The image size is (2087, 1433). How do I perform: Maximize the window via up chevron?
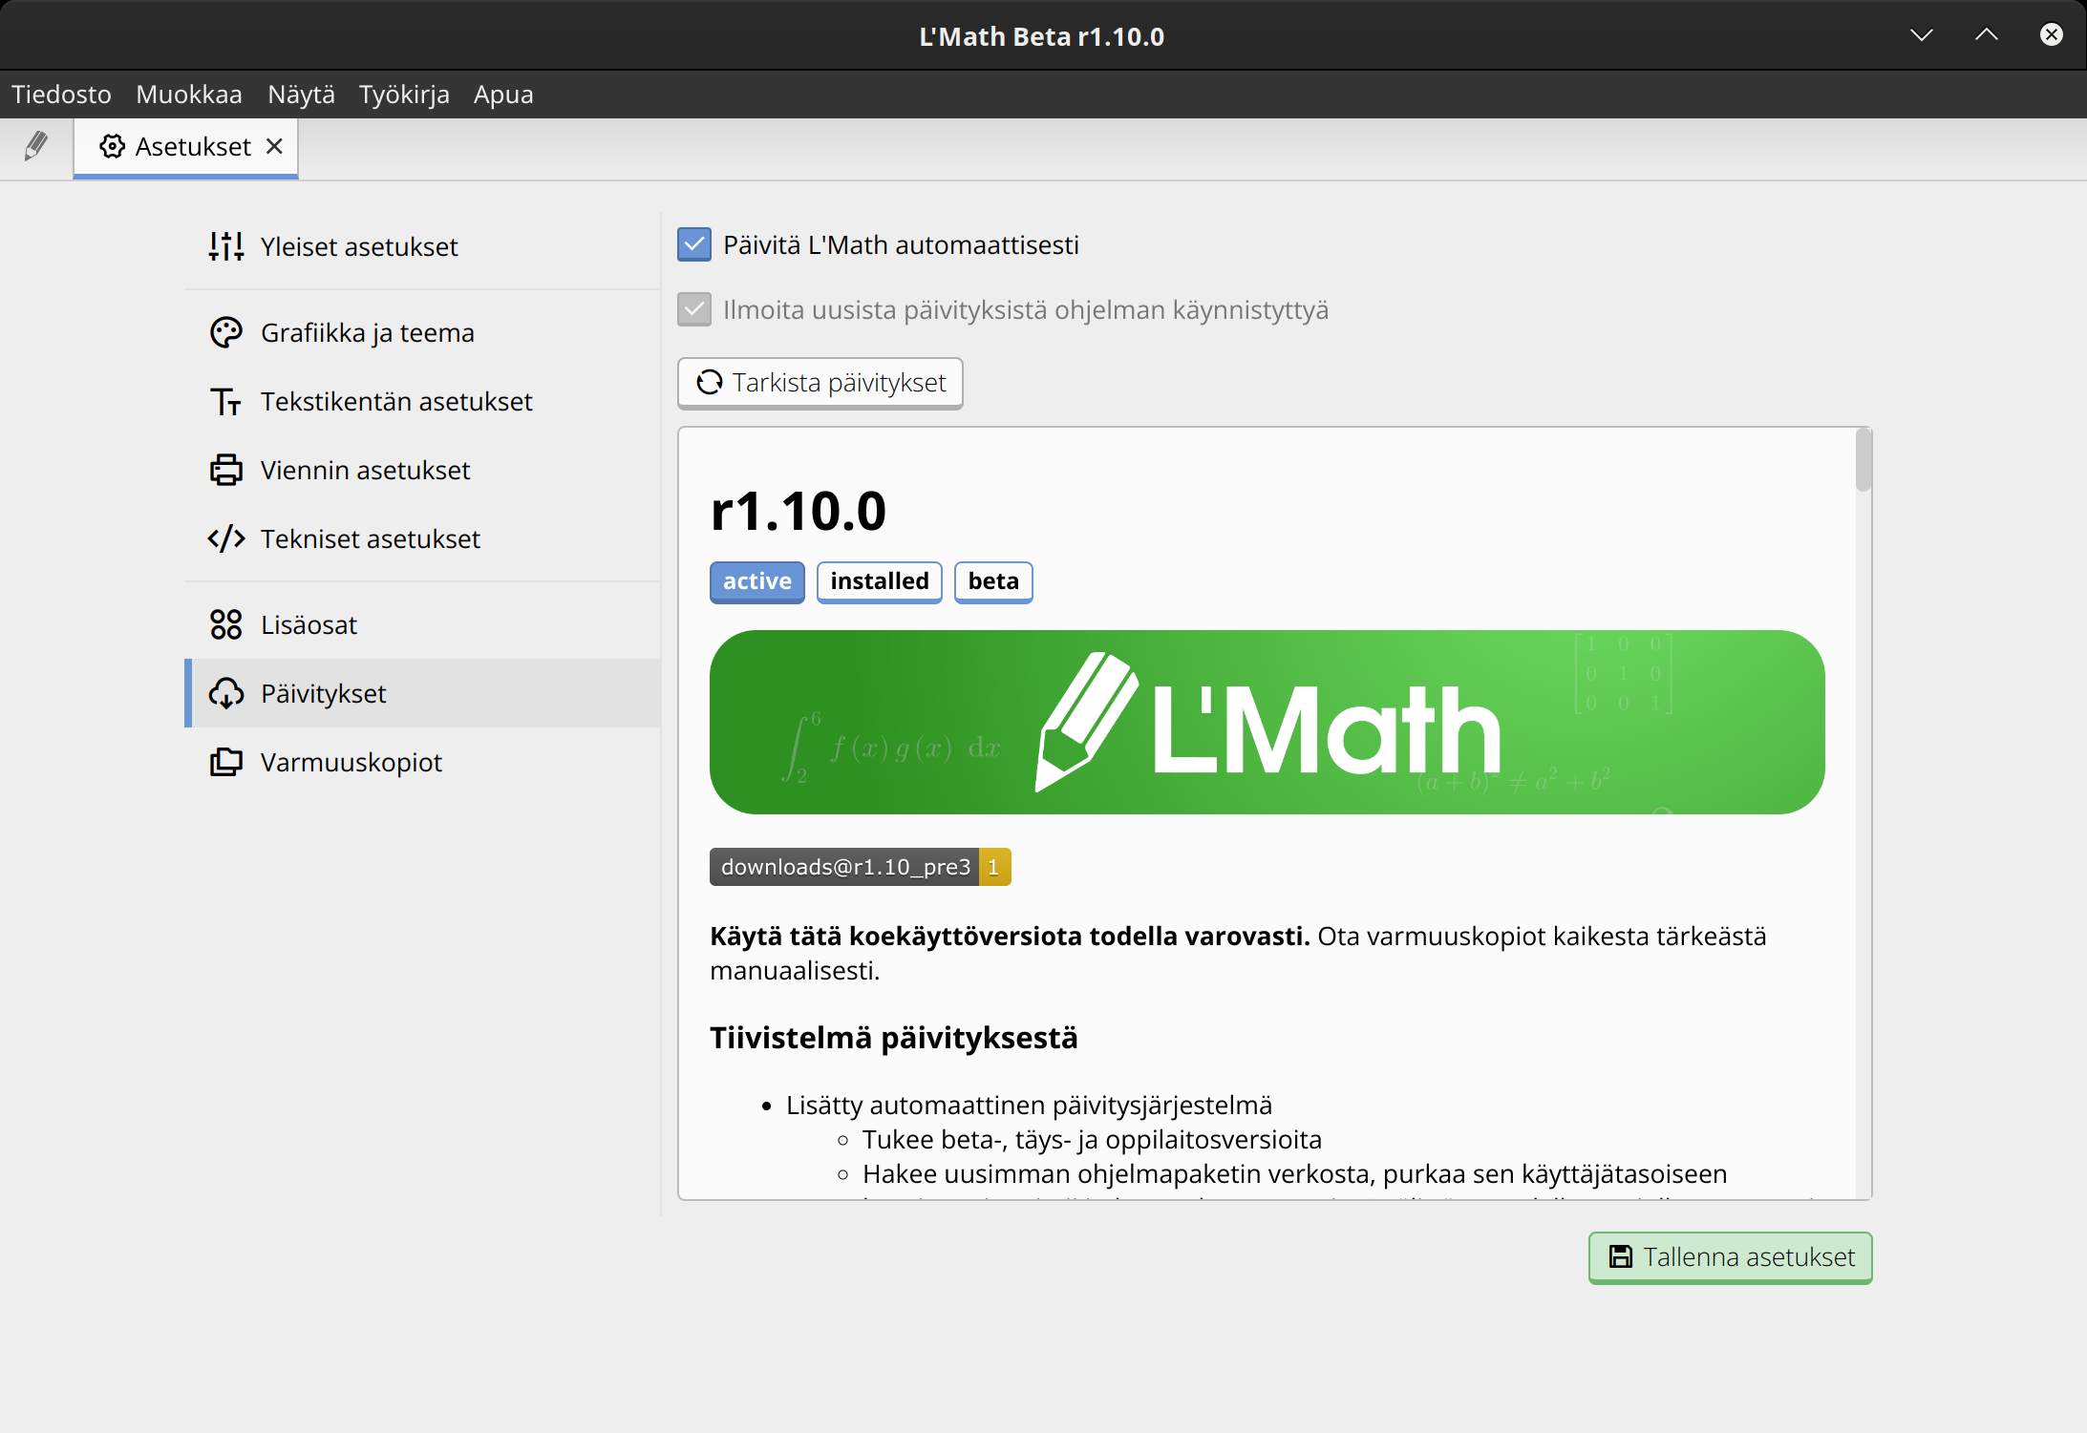coord(1987,35)
